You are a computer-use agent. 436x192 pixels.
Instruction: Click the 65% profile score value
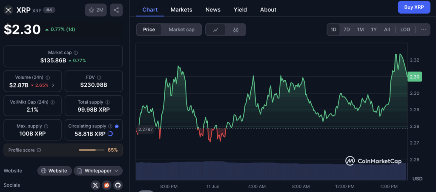[112, 150]
